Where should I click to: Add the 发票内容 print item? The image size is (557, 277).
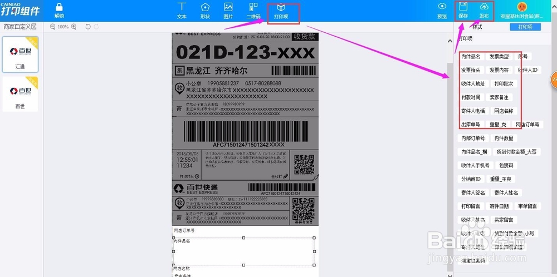[x=499, y=70]
